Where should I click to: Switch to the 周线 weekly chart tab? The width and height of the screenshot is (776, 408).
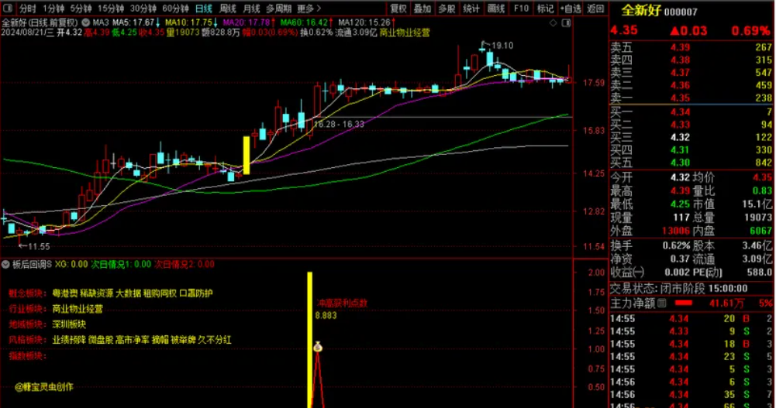click(x=228, y=9)
